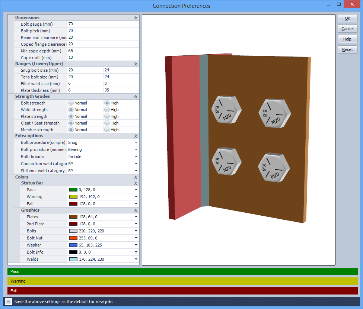Viewport: 363px width, 309px height.
Task: Select High for Bolt strength
Action: click(107, 103)
